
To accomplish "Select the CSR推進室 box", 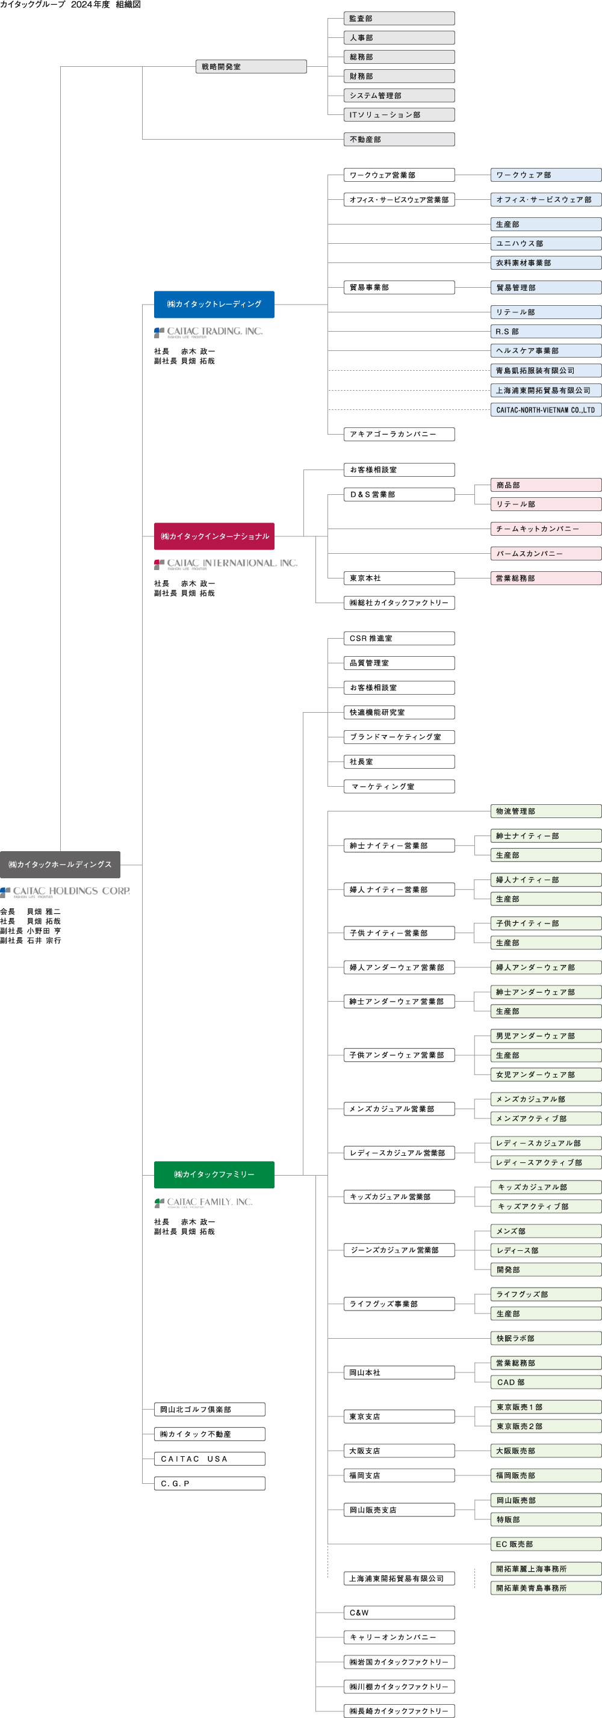I will 399,638.
